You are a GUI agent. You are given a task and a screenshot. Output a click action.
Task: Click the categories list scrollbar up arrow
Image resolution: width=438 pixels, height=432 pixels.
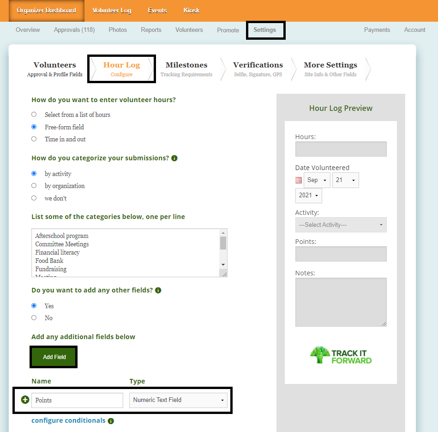(x=223, y=233)
